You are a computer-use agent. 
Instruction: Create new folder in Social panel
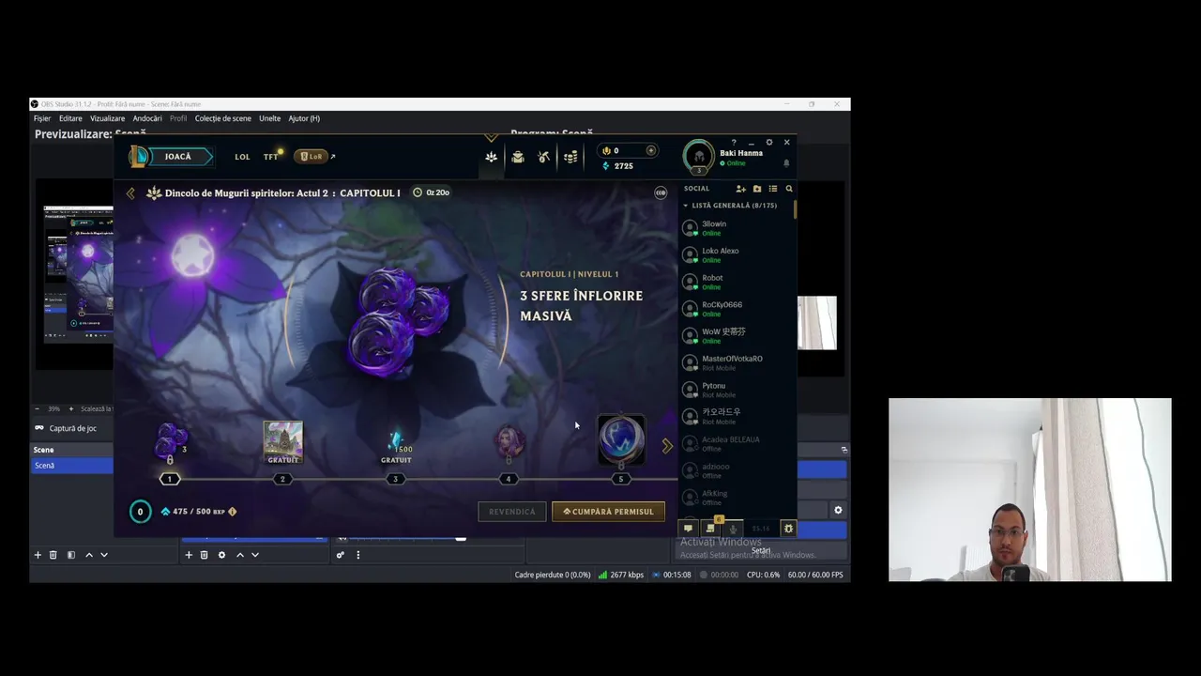coord(757,189)
